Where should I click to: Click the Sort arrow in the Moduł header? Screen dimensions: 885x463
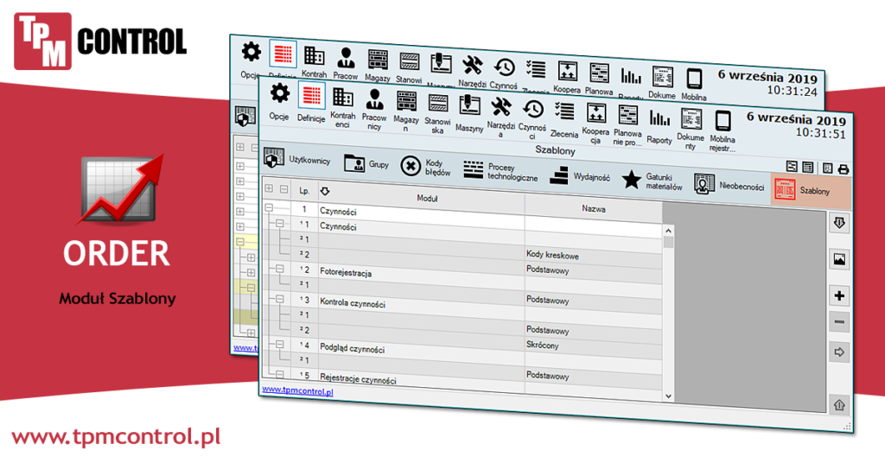(325, 192)
